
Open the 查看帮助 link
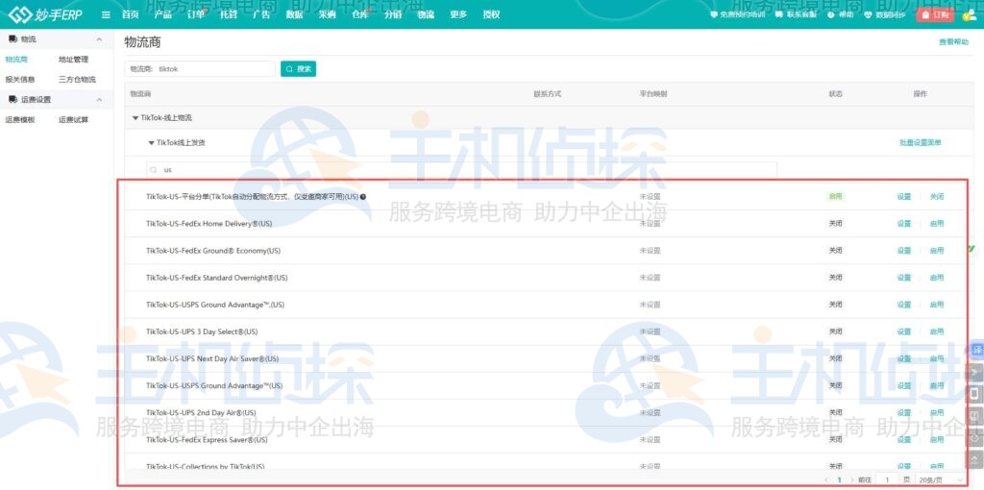pos(953,42)
